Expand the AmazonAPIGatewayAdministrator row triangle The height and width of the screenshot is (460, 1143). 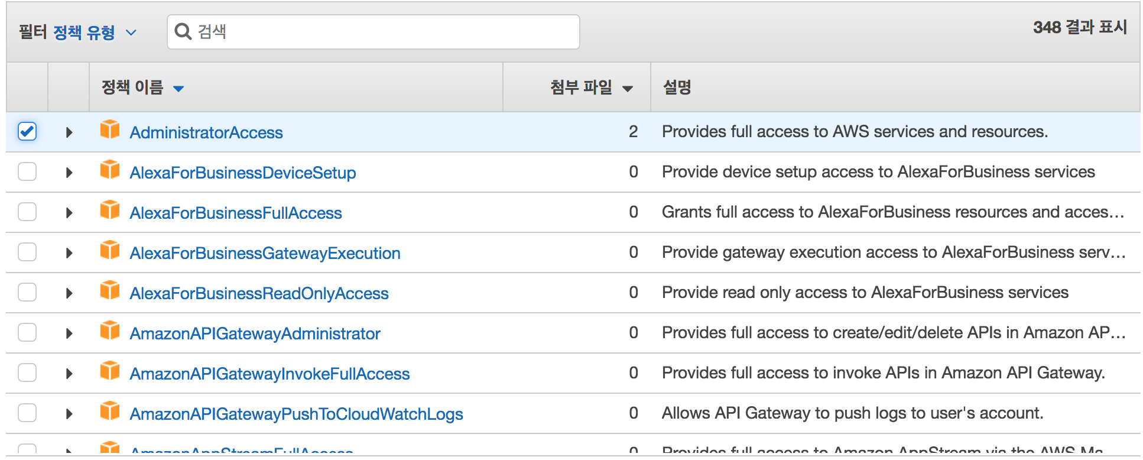[x=69, y=333]
